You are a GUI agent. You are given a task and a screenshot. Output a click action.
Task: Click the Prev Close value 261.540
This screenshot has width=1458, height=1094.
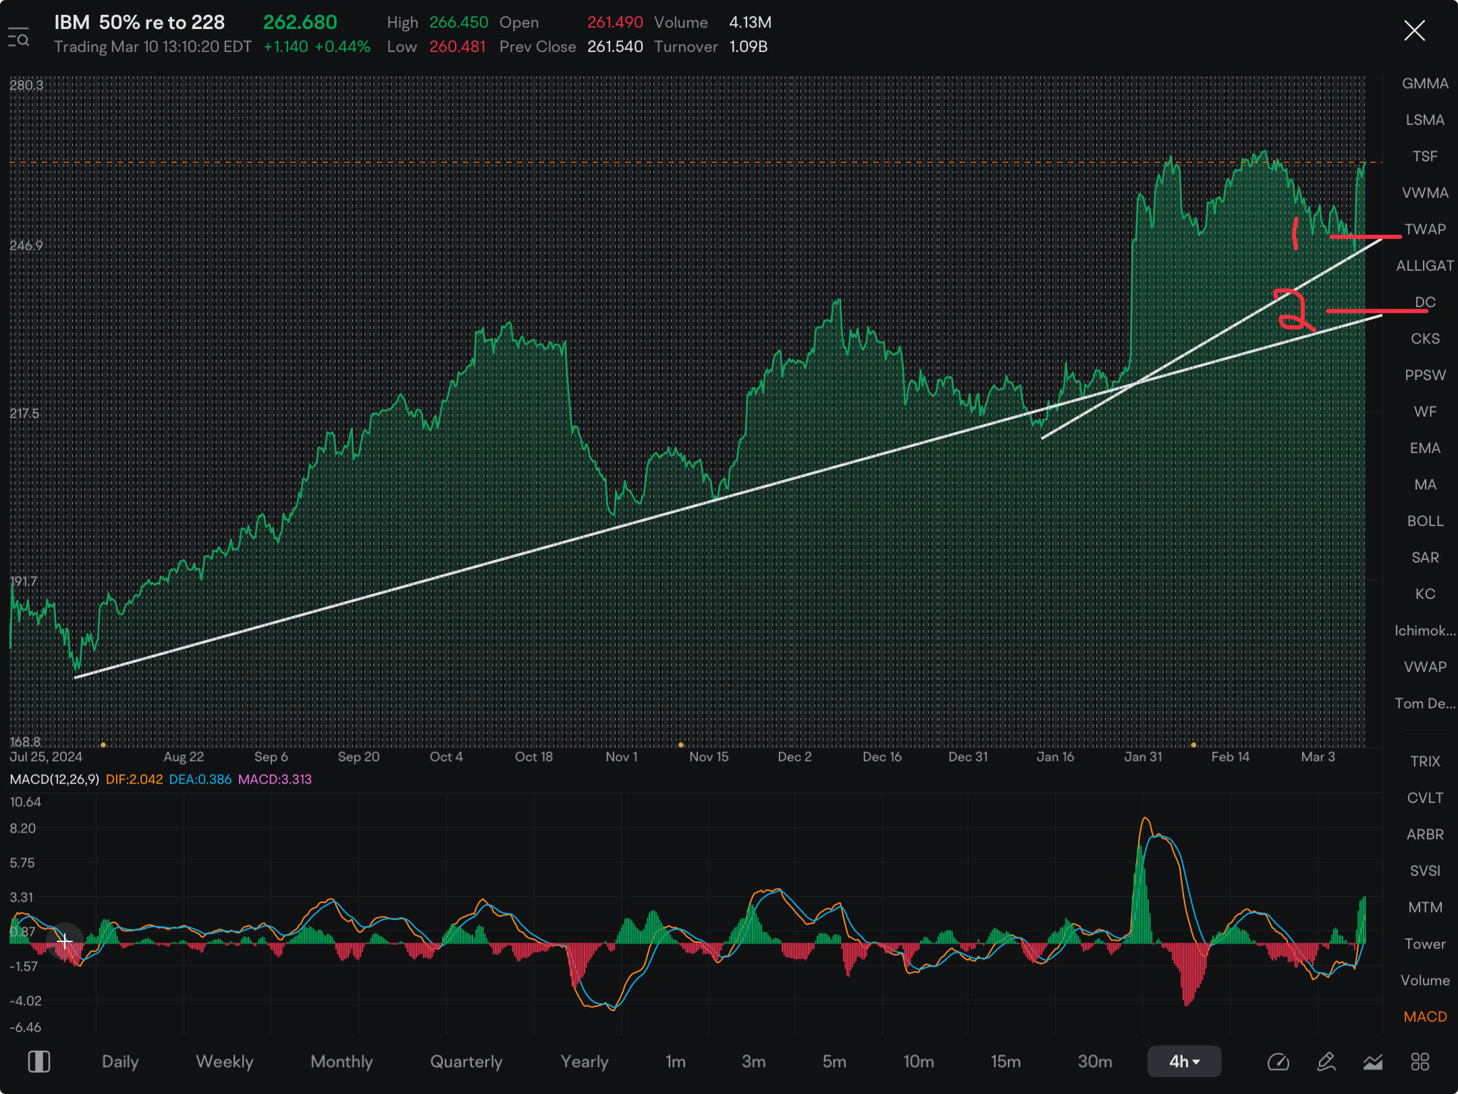pos(615,47)
